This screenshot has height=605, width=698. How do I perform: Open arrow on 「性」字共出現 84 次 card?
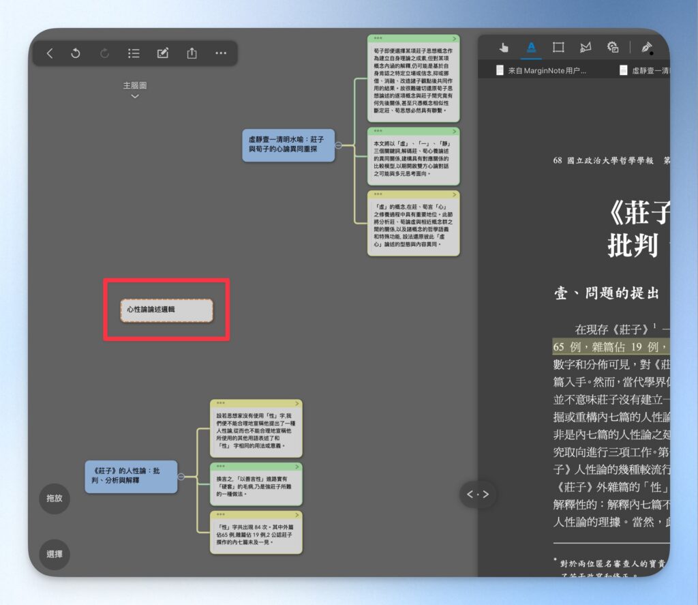click(x=297, y=515)
